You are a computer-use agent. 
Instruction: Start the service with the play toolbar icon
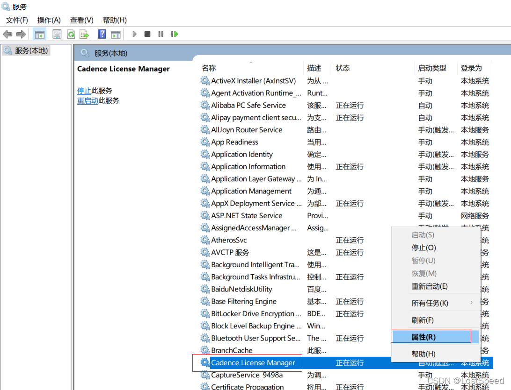tap(134, 34)
